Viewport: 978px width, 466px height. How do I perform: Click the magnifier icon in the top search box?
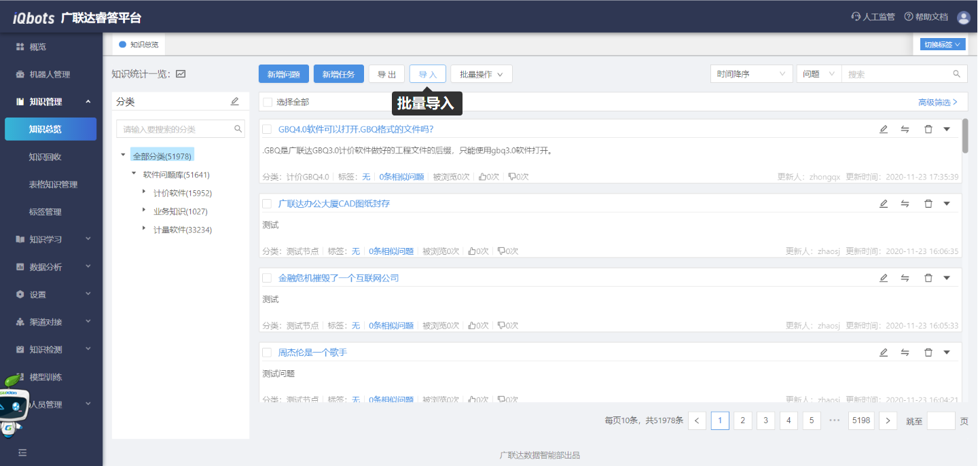coord(957,74)
